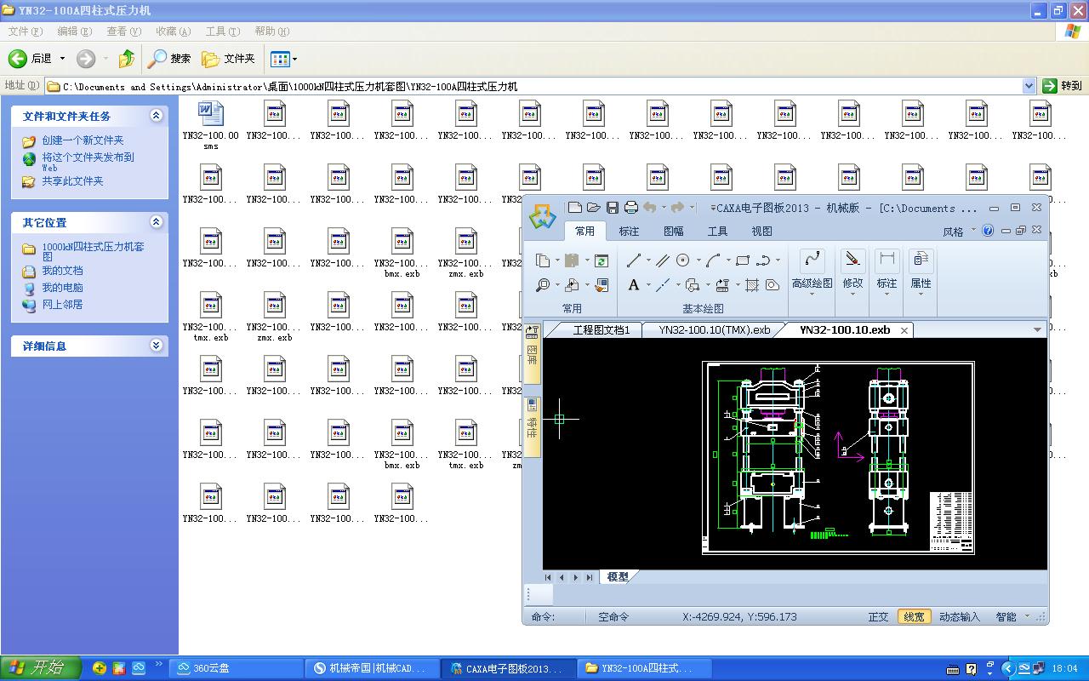Image resolution: width=1089 pixels, height=681 pixels.
Task: Click 创建一个新文件夹 link
Action: pyautogui.click(x=83, y=140)
